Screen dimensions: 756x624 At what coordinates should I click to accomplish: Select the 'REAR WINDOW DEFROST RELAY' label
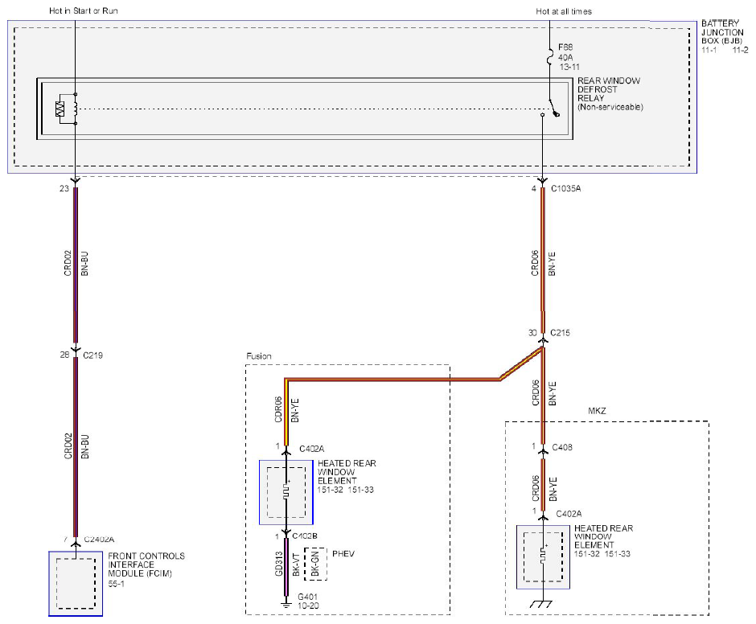click(x=609, y=89)
